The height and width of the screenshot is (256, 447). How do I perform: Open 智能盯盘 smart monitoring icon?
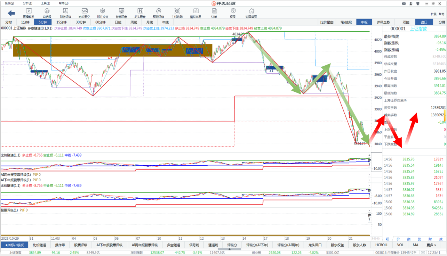coord(121,13)
